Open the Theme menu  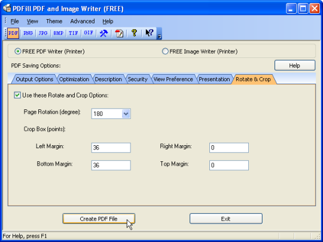(54, 22)
